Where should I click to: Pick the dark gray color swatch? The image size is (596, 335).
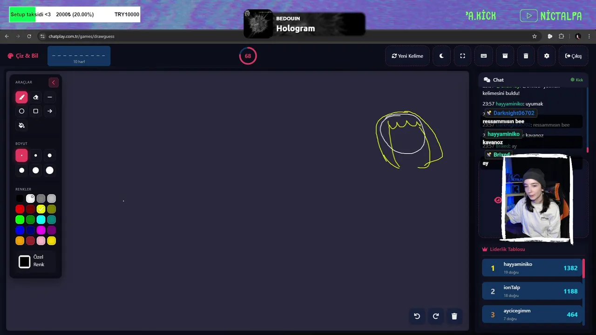click(x=41, y=199)
